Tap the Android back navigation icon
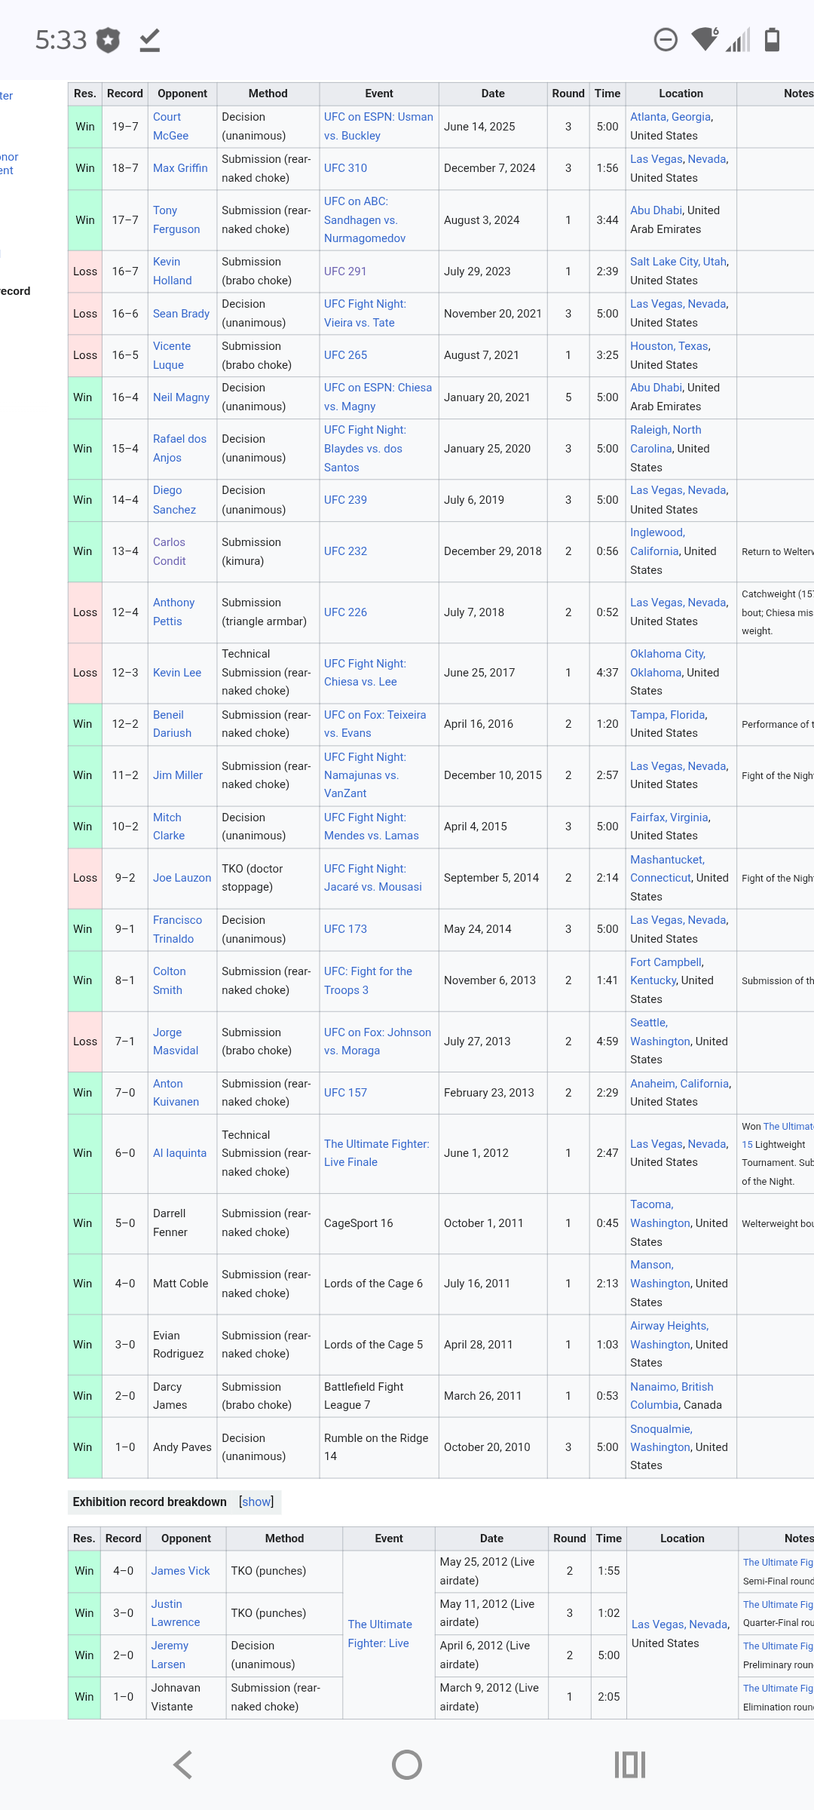Screen dimensions: 814x1810 click(x=183, y=1765)
